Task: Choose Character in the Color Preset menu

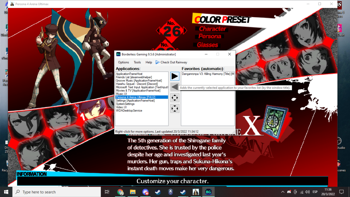Action: pos(212,29)
